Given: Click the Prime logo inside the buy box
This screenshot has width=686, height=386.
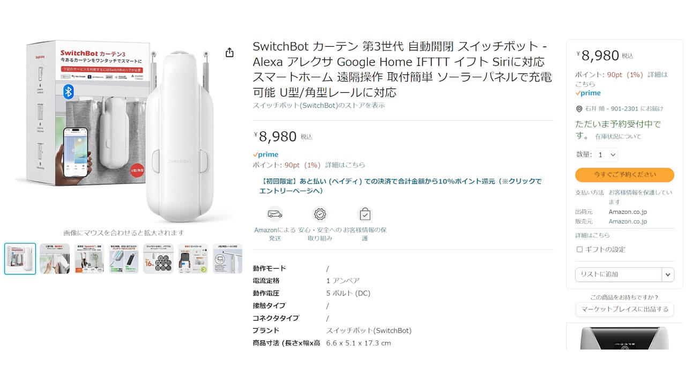Looking at the screenshot, I should [x=588, y=93].
